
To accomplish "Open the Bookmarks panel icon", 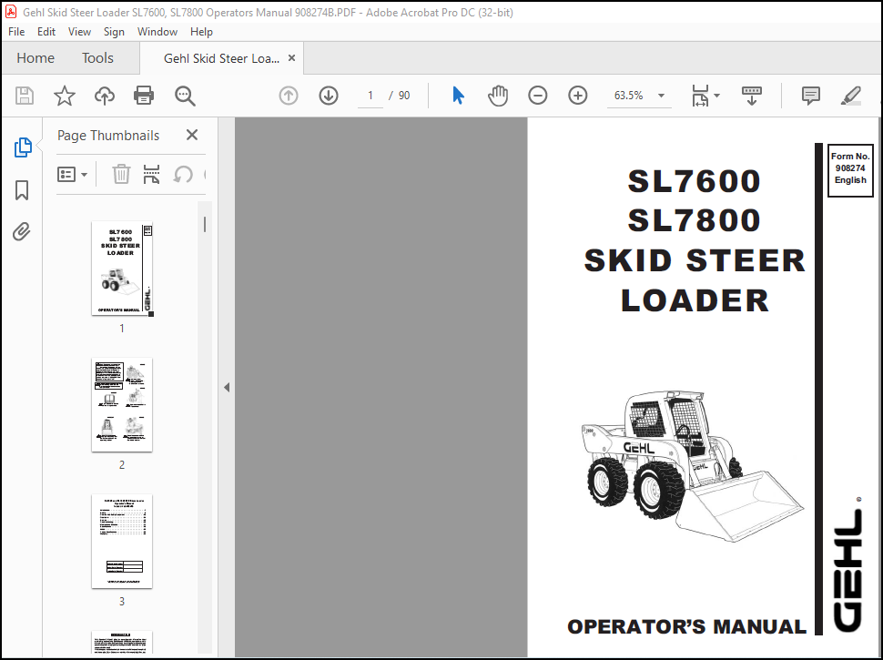I will pyautogui.click(x=22, y=190).
